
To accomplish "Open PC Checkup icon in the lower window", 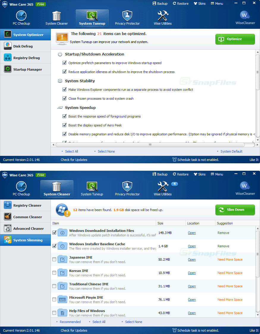I will 21,186.
